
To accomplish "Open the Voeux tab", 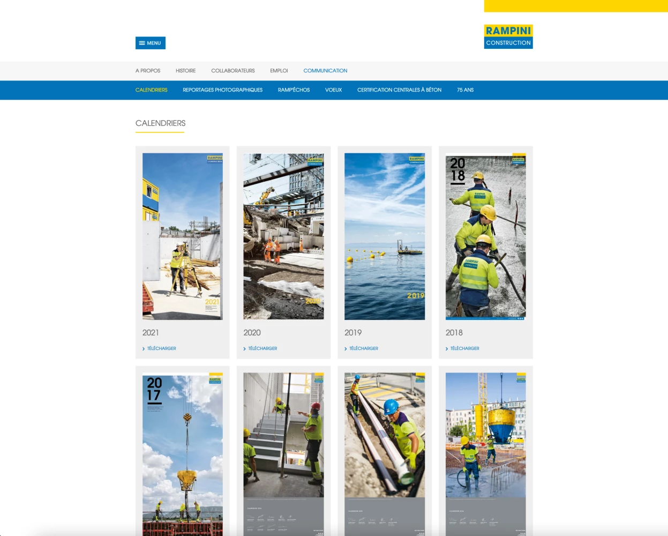I will pyautogui.click(x=333, y=90).
